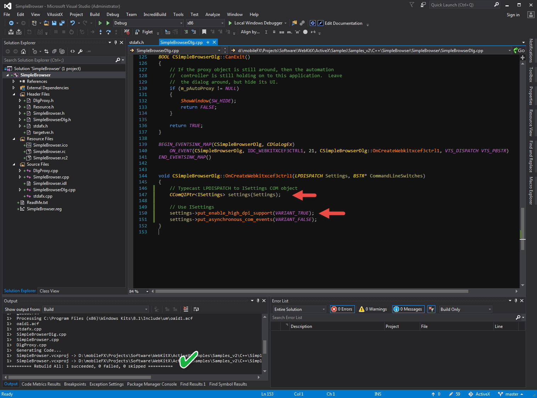Toggle the 0 Errors filter
The image size is (537, 398).
[x=342, y=309]
